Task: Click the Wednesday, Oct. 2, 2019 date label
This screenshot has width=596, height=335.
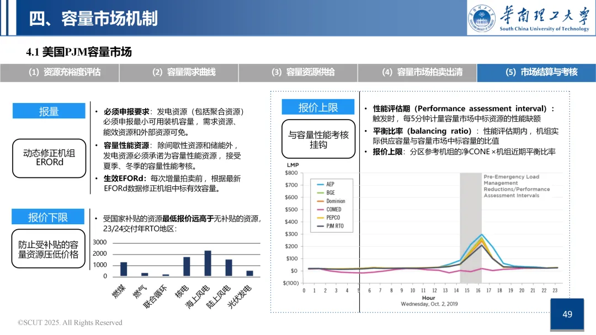Action: click(429, 304)
